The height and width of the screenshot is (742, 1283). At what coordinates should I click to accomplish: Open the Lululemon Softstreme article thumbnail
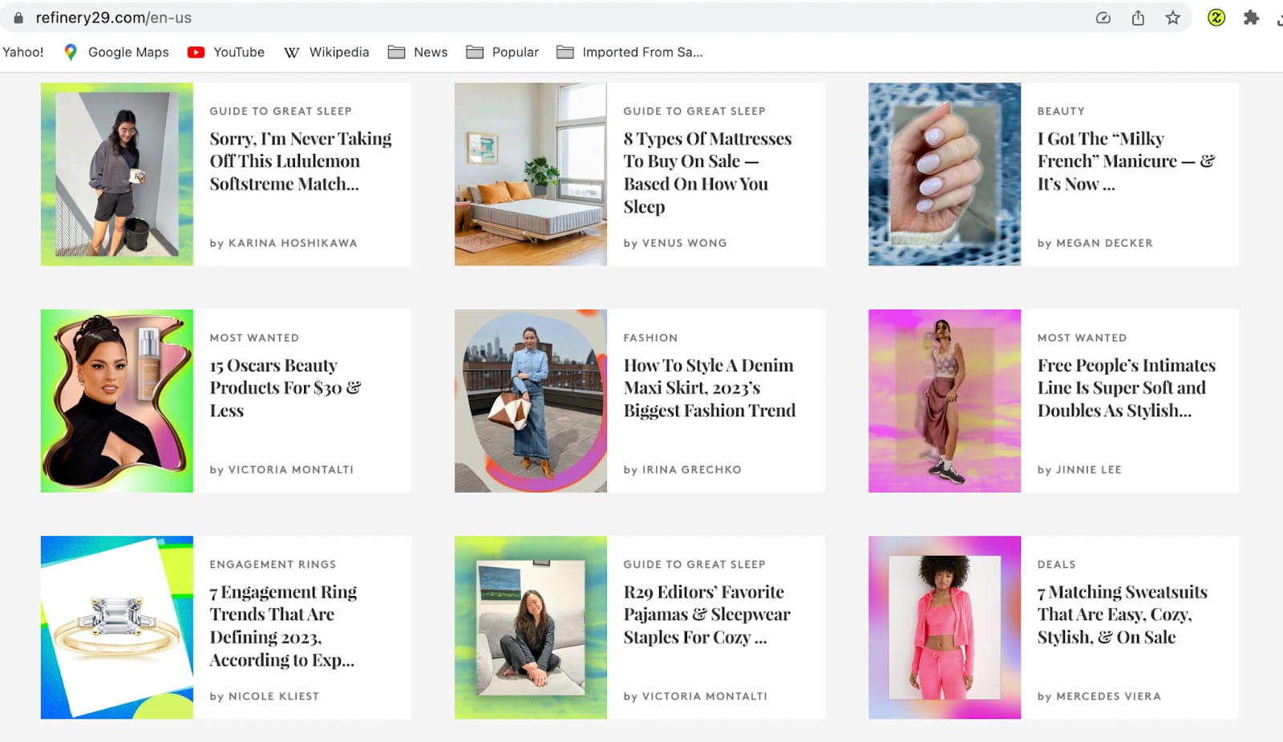click(117, 174)
